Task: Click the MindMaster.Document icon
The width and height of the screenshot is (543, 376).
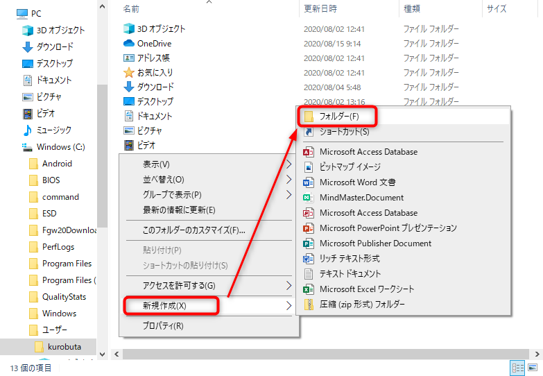Action: pos(309,198)
